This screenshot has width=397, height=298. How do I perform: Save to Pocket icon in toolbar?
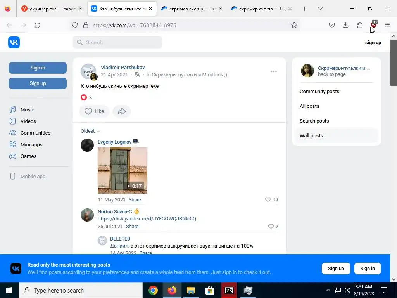click(332, 25)
